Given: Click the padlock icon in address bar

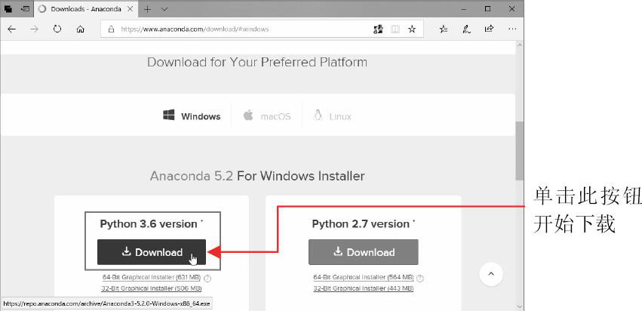Looking at the screenshot, I should (110, 29).
